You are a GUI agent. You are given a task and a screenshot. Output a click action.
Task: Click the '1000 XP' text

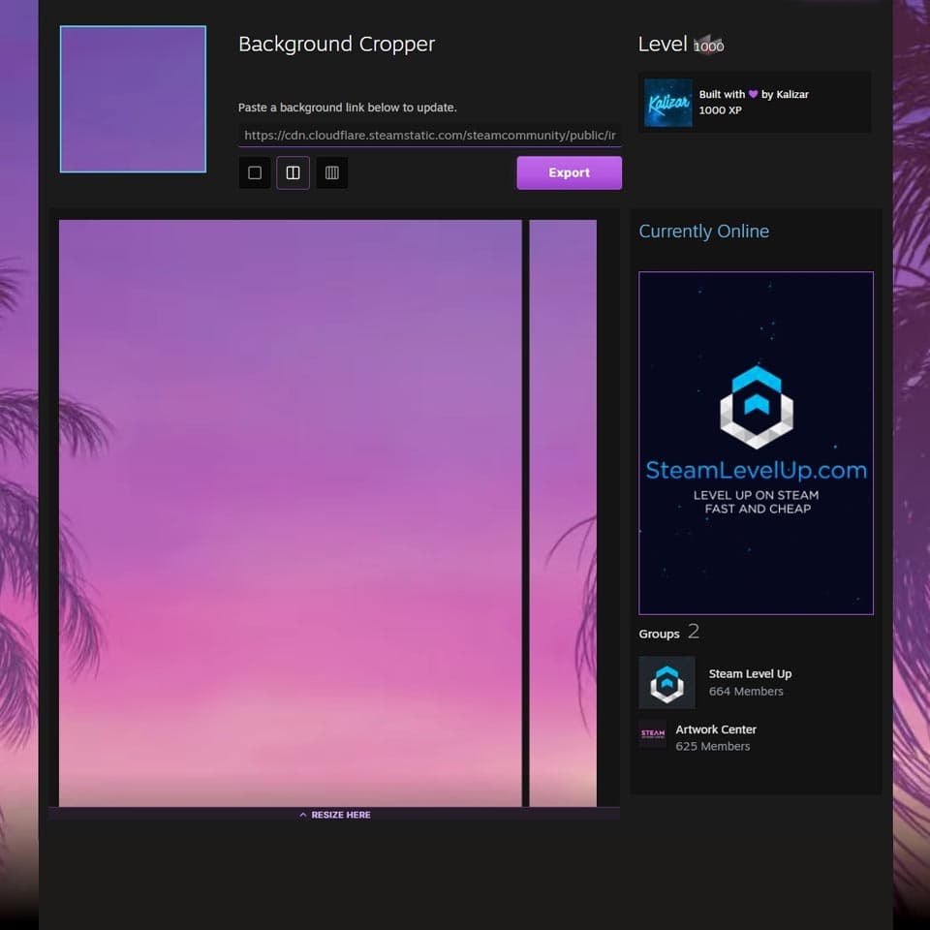pyautogui.click(x=720, y=110)
